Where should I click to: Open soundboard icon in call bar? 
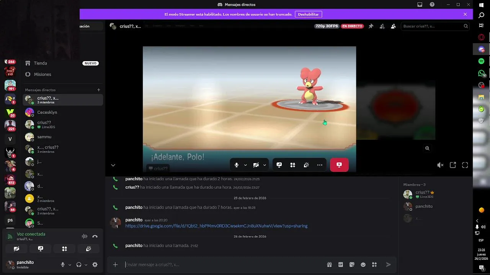306,165
